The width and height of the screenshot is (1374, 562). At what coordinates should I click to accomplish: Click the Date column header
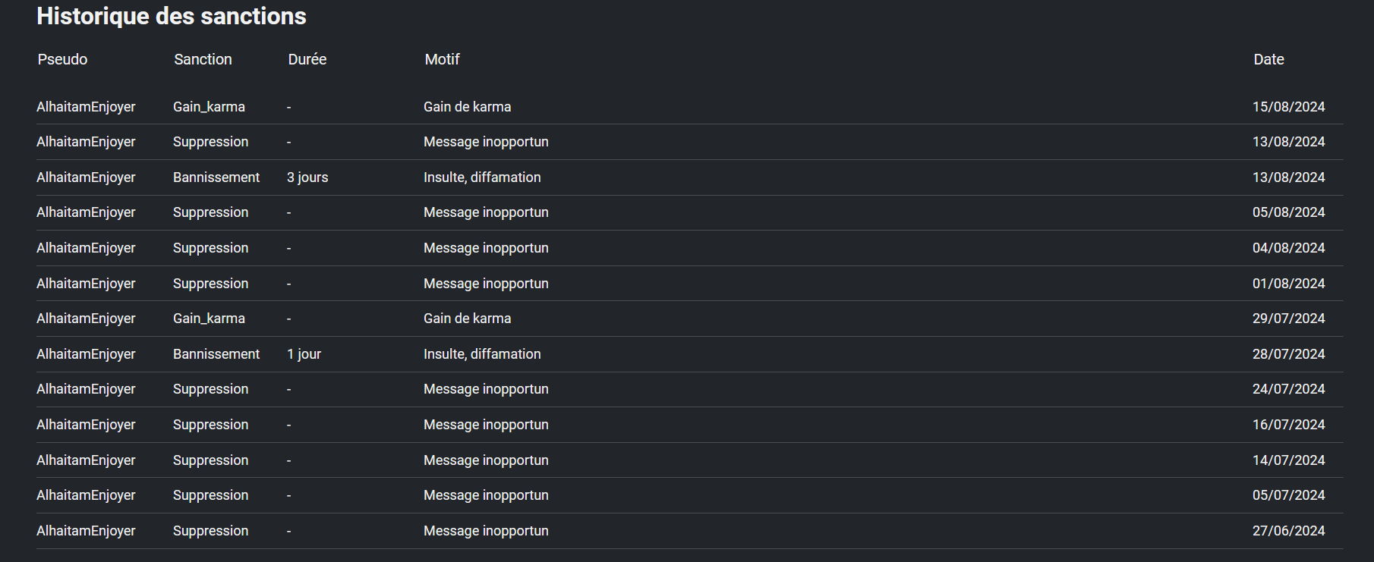tap(1268, 59)
